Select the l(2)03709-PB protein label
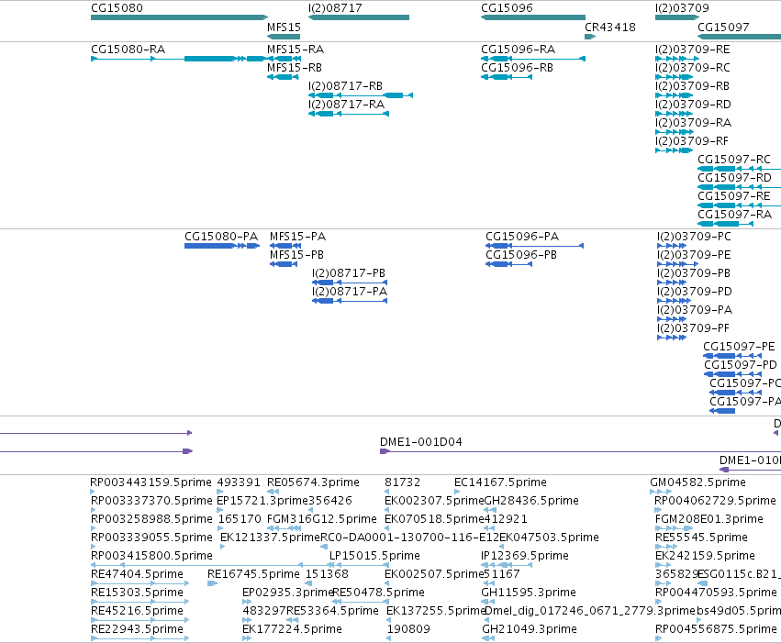 [694, 273]
